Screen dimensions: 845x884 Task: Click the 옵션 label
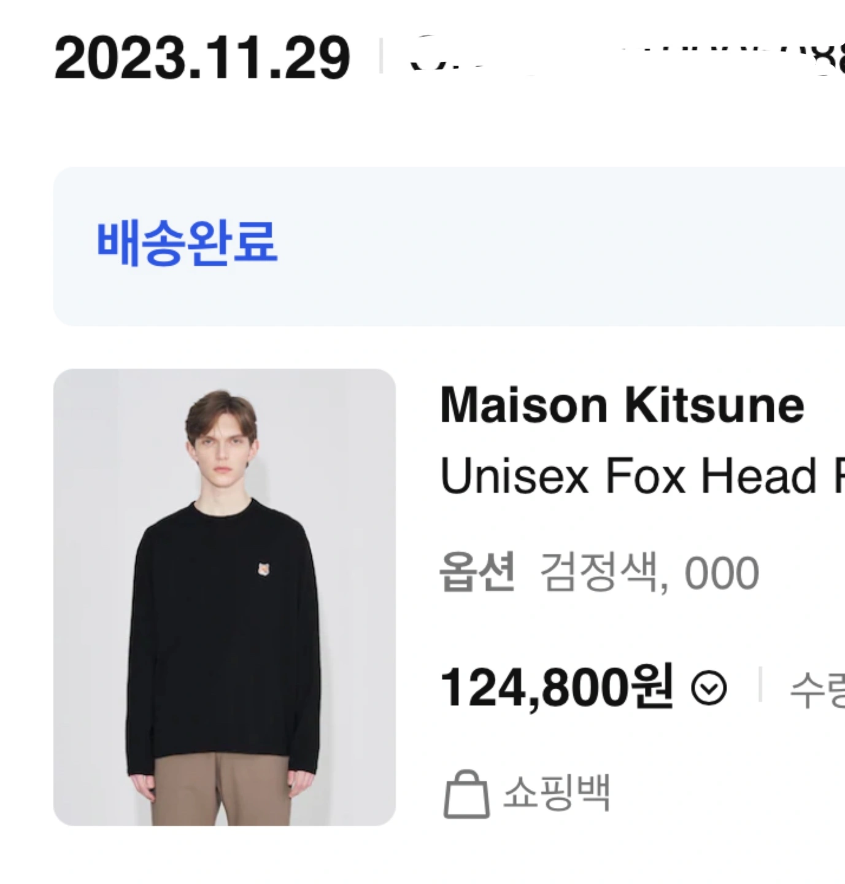[477, 572]
